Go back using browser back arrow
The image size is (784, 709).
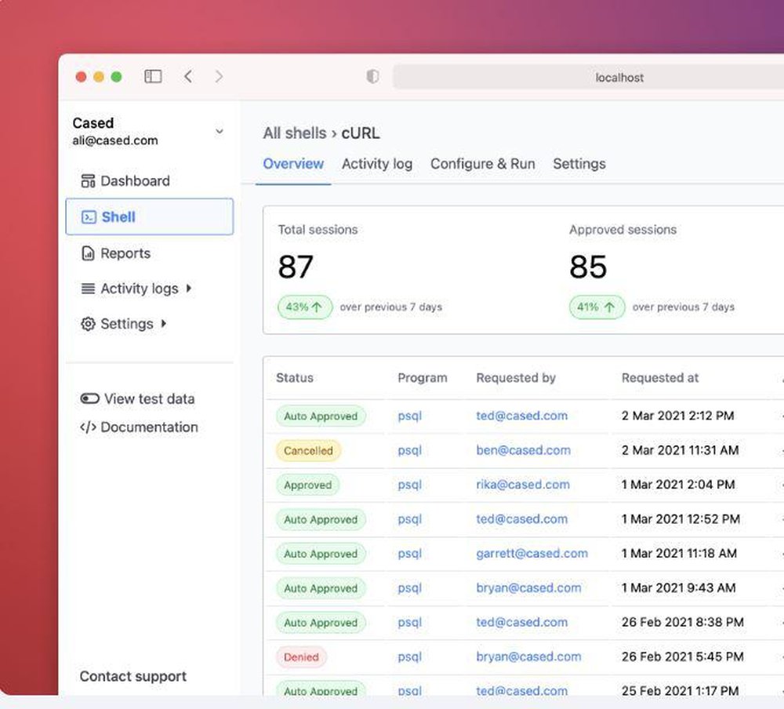[x=188, y=76]
